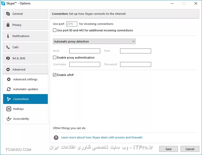Click the General Skype icon

click(8, 14)
